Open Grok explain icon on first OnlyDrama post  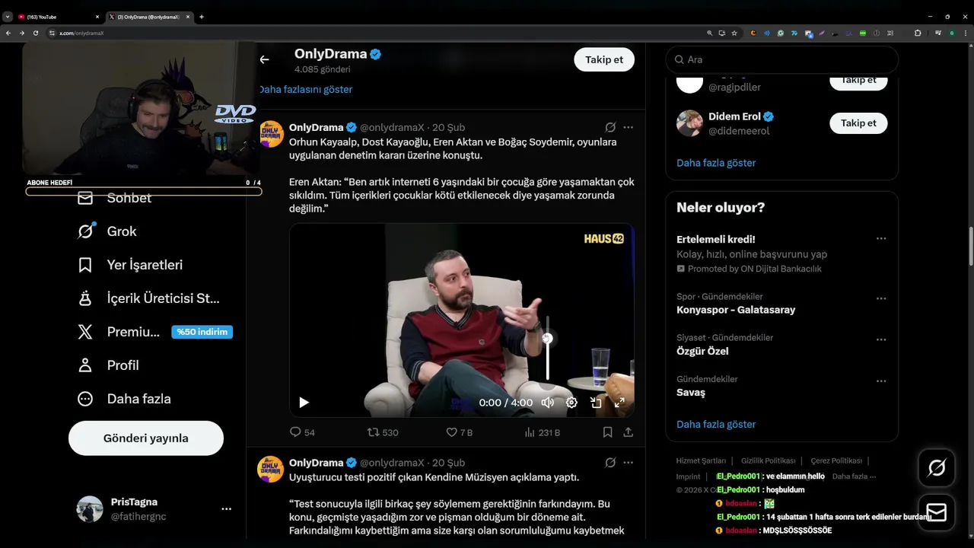pyautogui.click(x=610, y=127)
